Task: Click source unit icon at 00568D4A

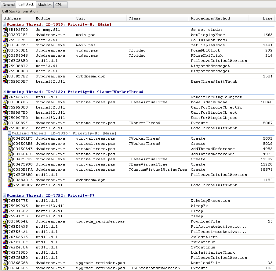Action: pos(5,221)
